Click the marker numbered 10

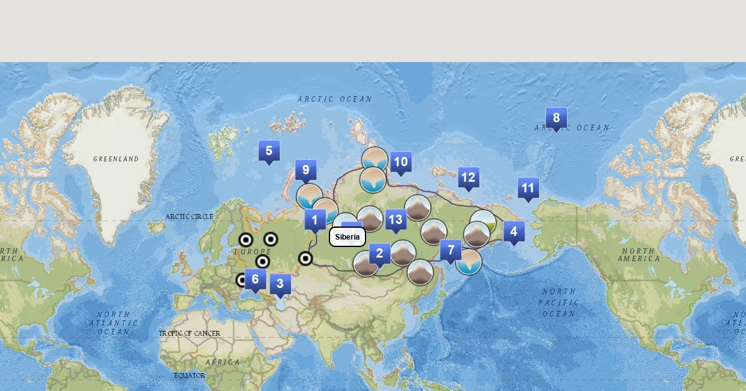[x=400, y=163]
